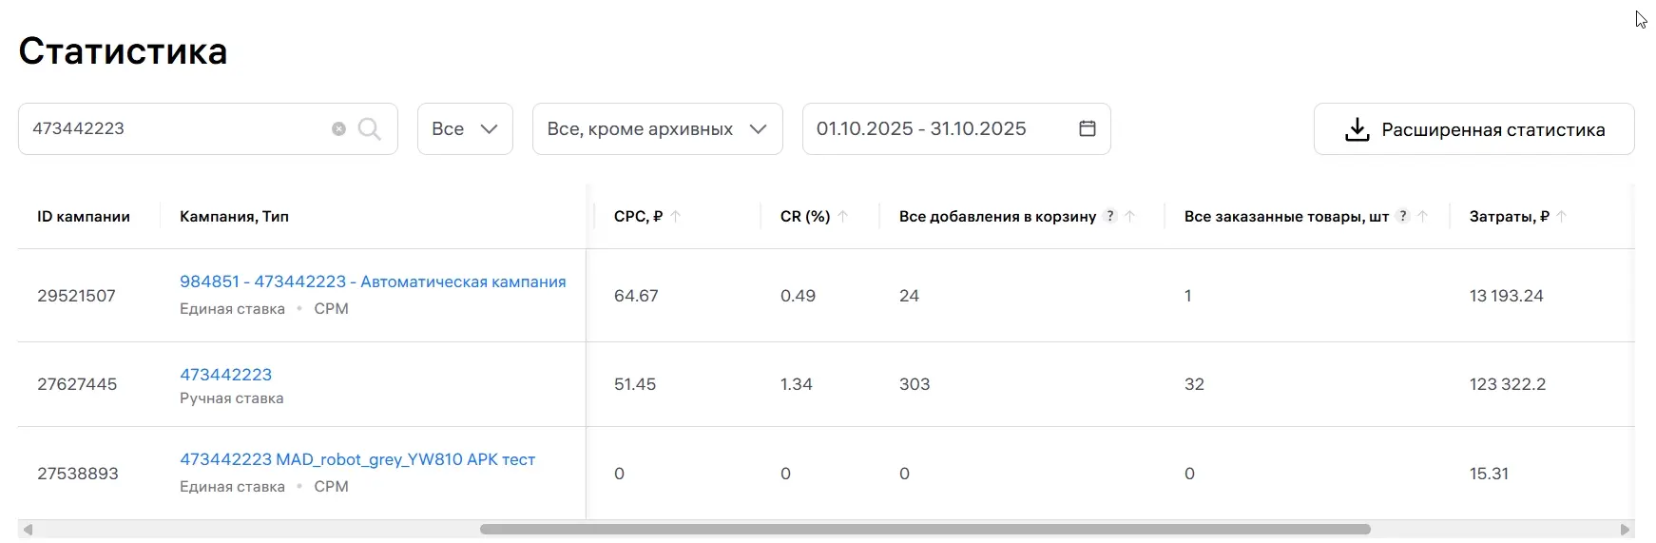Expand the Все filter dropdown

coord(465,129)
